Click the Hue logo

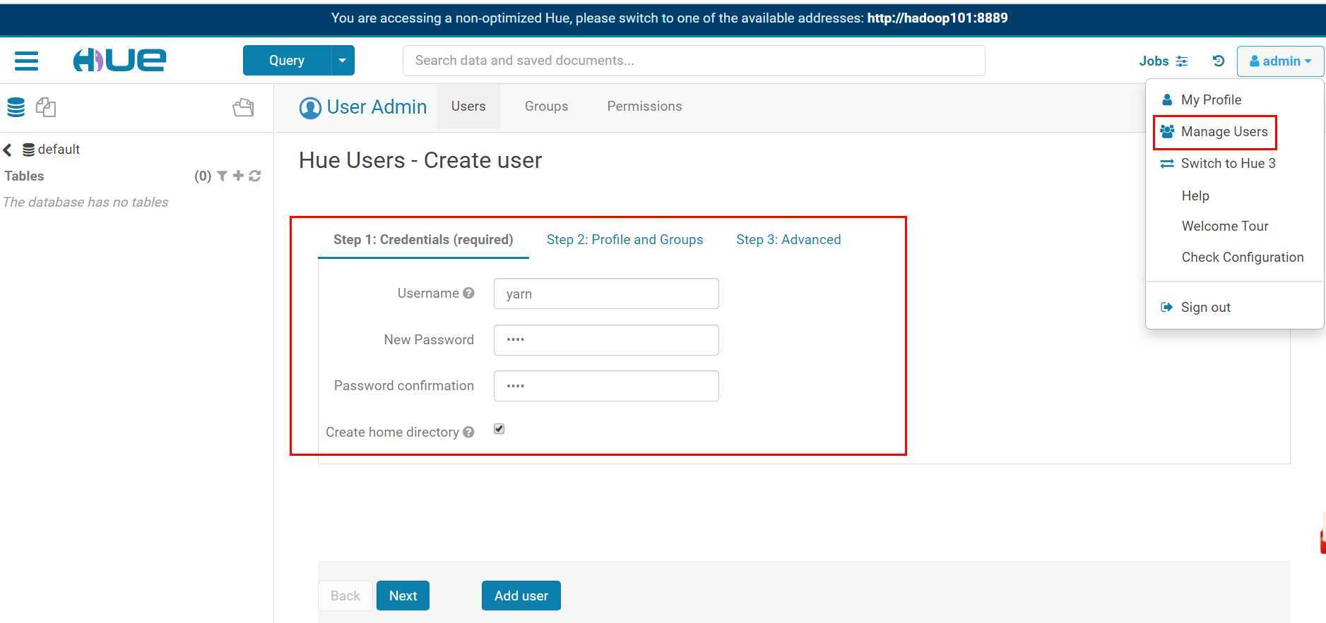pyautogui.click(x=119, y=60)
